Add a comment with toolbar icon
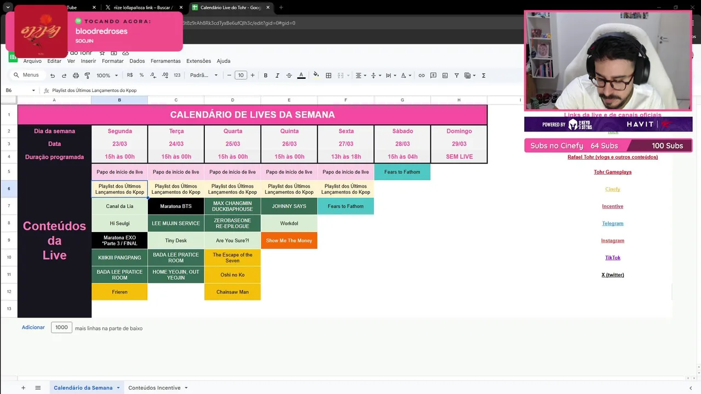The width and height of the screenshot is (701, 394). pos(433,76)
